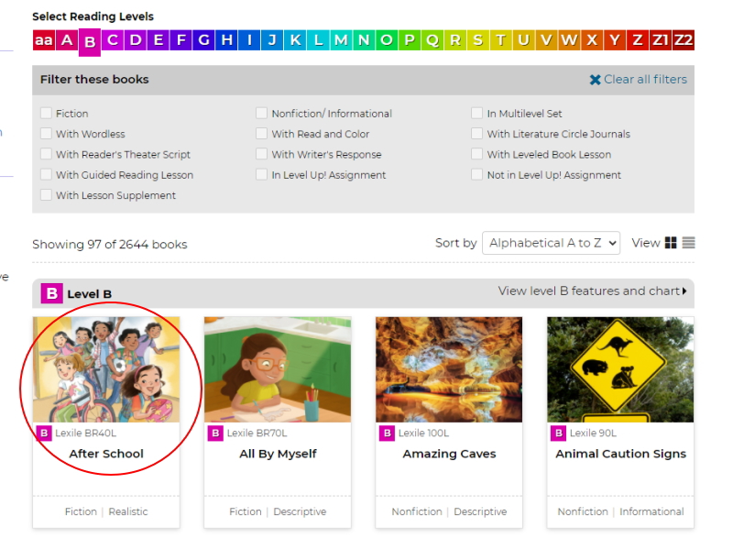The height and width of the screenshot is (549, 733).
Task: Enable With Leveled Book Lesson filter
Action: 476,154
